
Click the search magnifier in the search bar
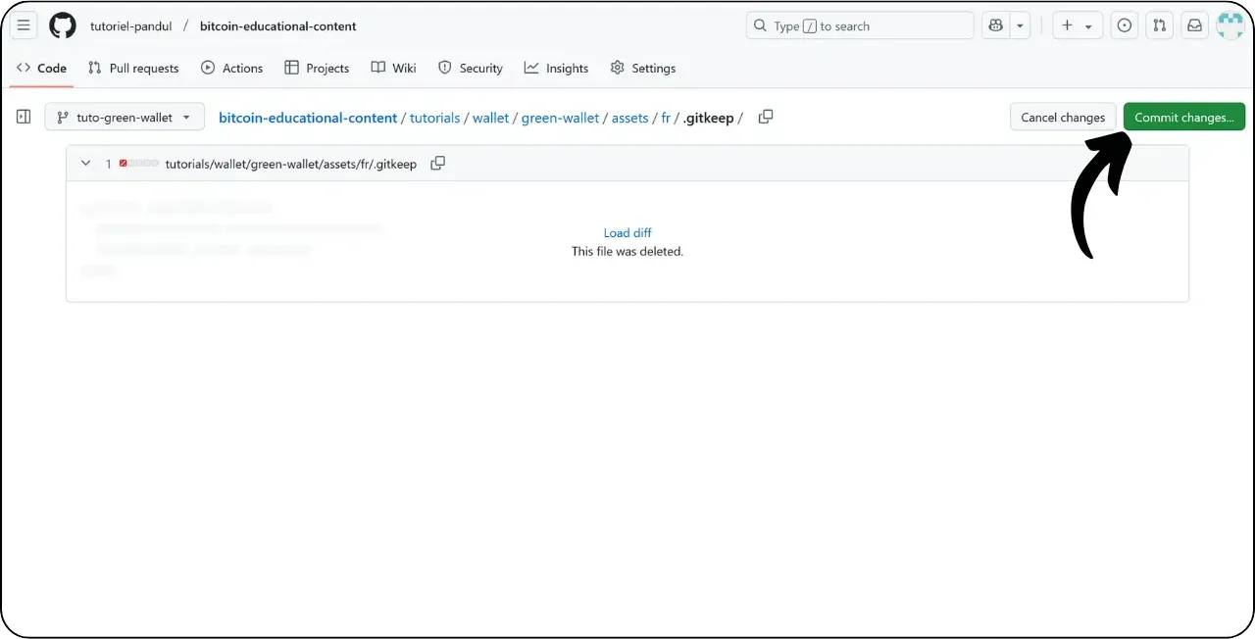point(760,25)
